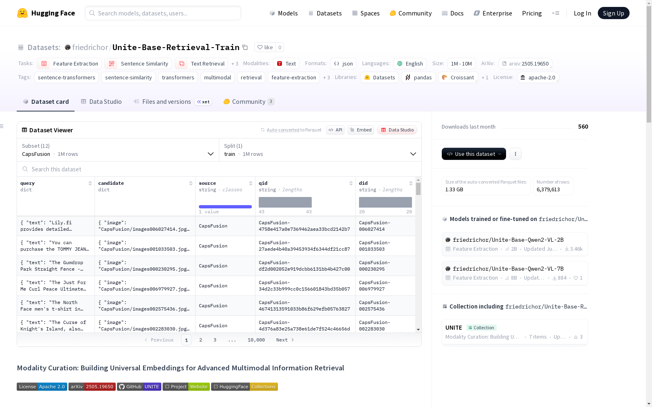Sort the source column
The width and height of the screenshot is (652, 407).
click(251, 183)
